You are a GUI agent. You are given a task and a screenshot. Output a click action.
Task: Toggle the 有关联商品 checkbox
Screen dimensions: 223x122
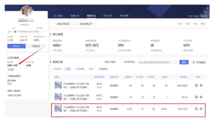pos(121,62)
